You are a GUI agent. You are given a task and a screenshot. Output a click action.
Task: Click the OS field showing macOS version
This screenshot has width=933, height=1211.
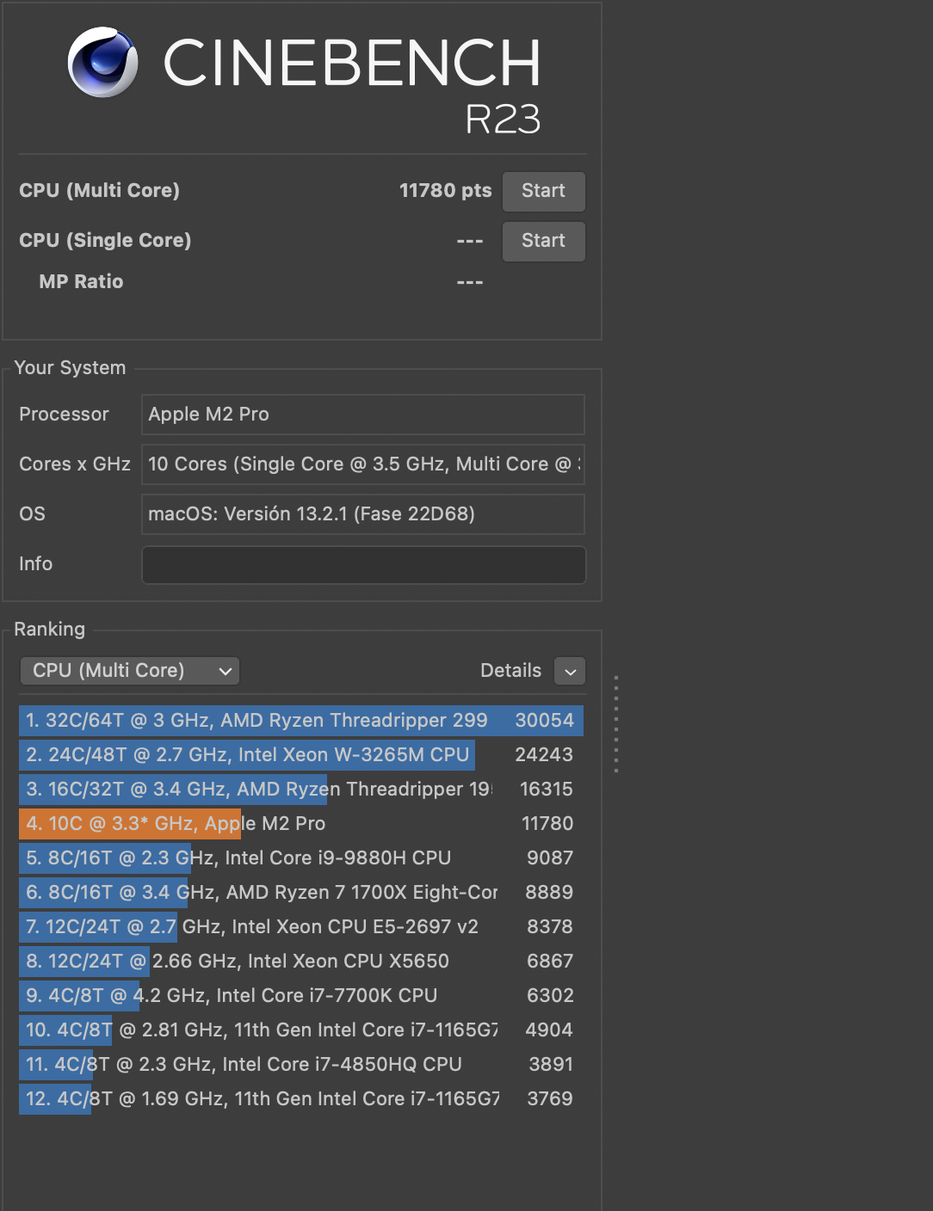click(x=363, y=514)
